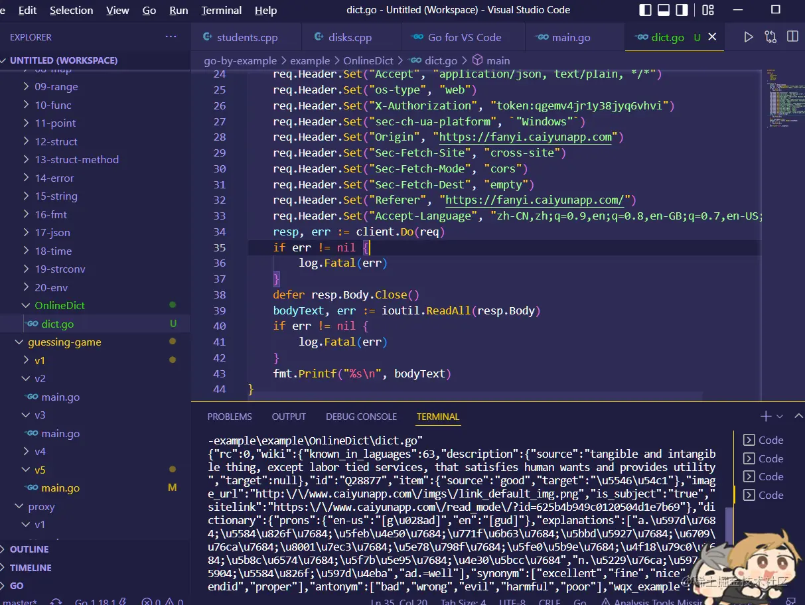
Task: Collapse the guessing-game folder
Action: [95, 342]
